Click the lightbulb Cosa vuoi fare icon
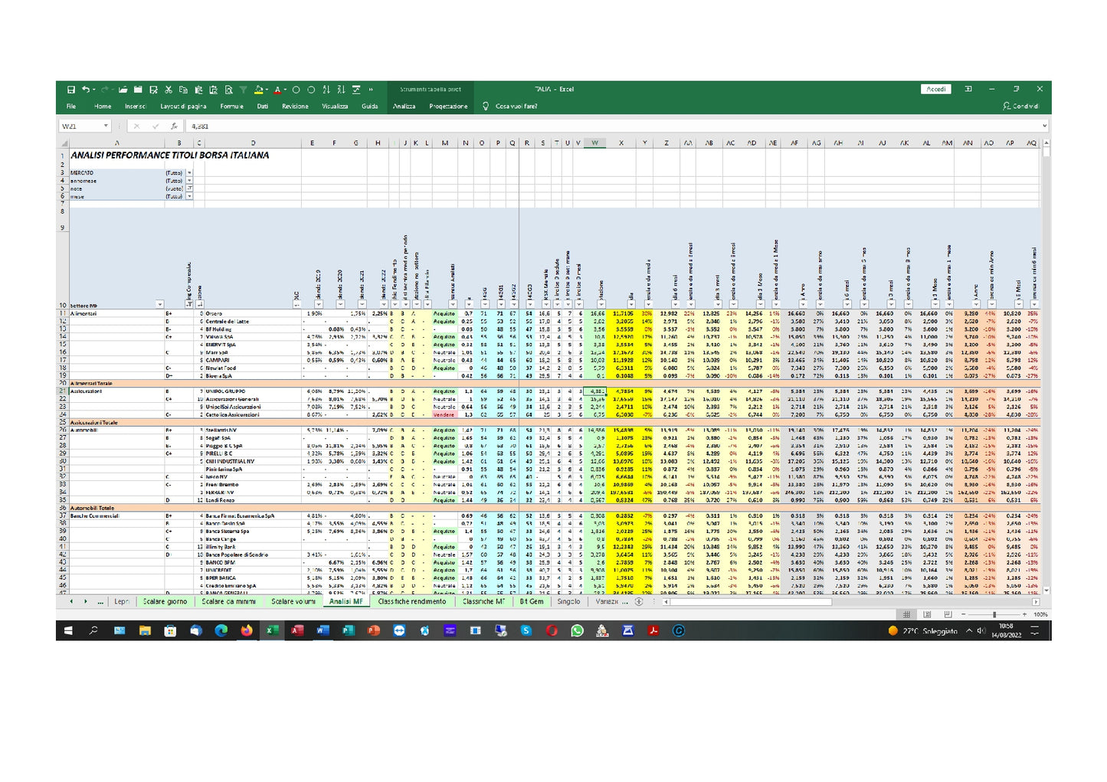This screenshot has width=1107, height=782. point(485,106)
